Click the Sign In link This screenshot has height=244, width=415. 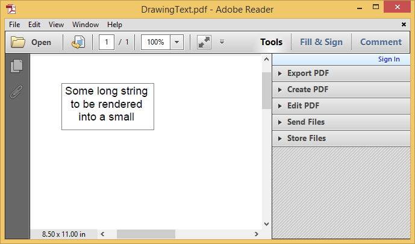[388, 59]
